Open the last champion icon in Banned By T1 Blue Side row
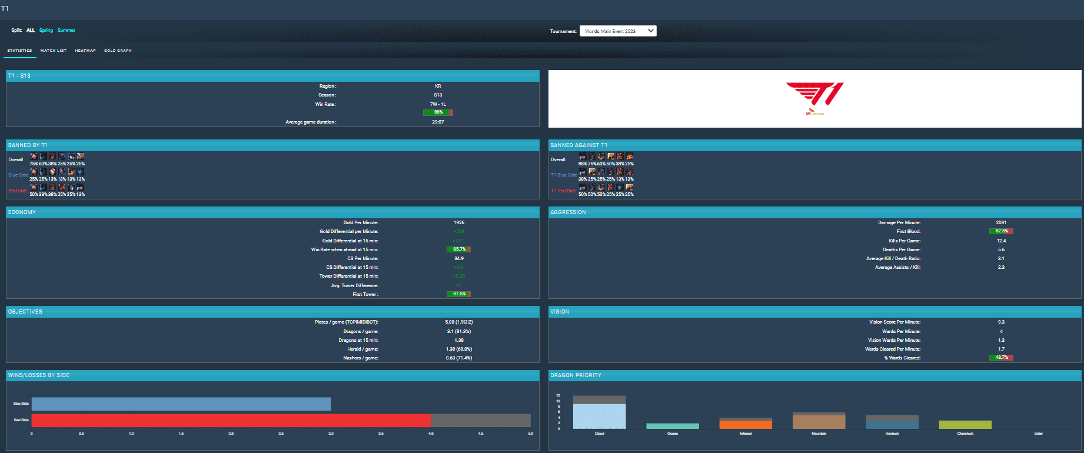The width and height of the screenshot is (1084, 453). pyautogui.click(x=81, y=172)
